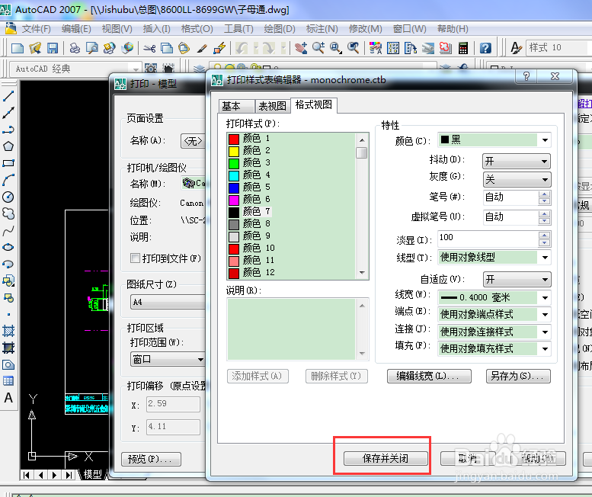Open the AutoCAD 经典 workspace dropdown
Screen dimensions: 592x497
coord(136,69)
